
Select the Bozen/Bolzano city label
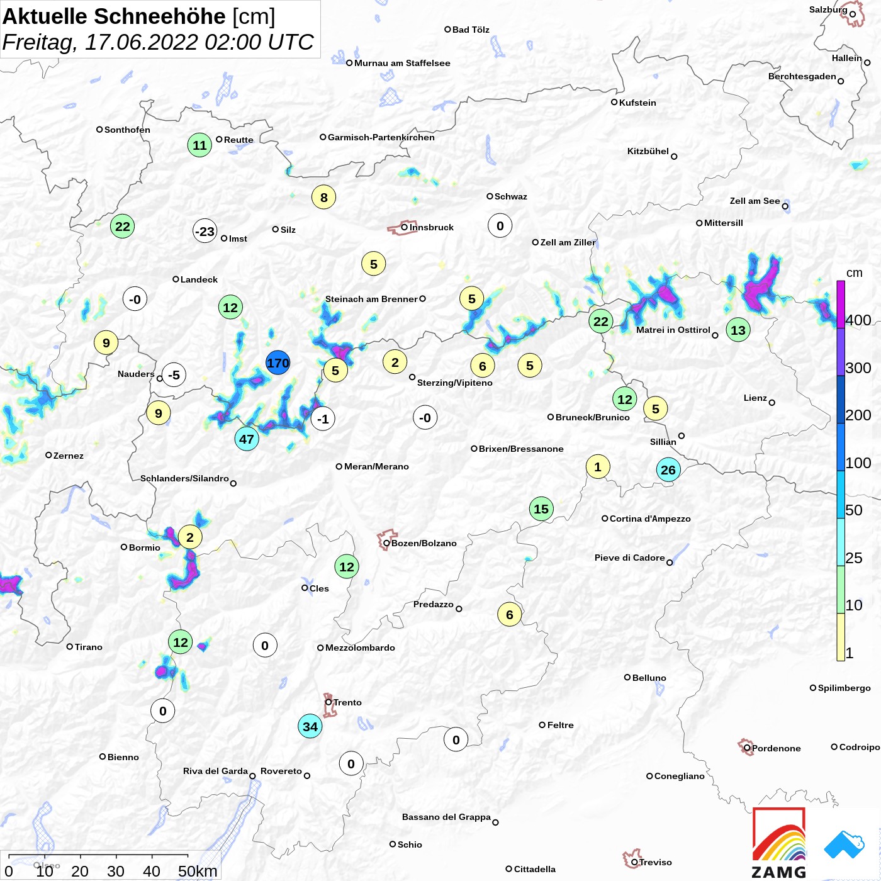(x=424, y=543)
